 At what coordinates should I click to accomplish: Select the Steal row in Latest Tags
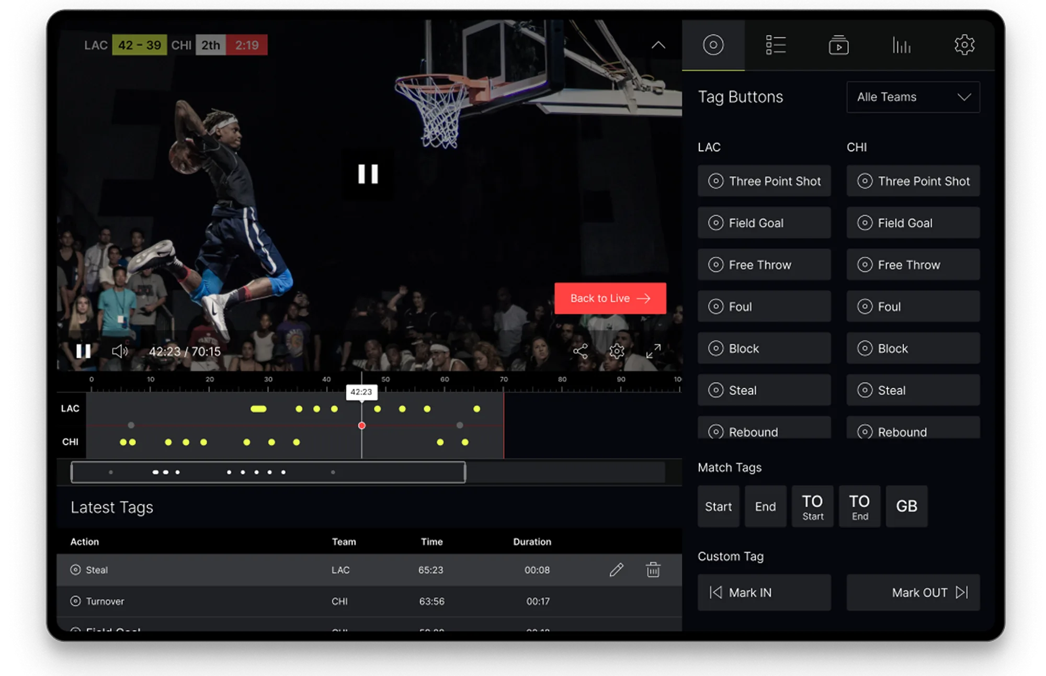369,570
